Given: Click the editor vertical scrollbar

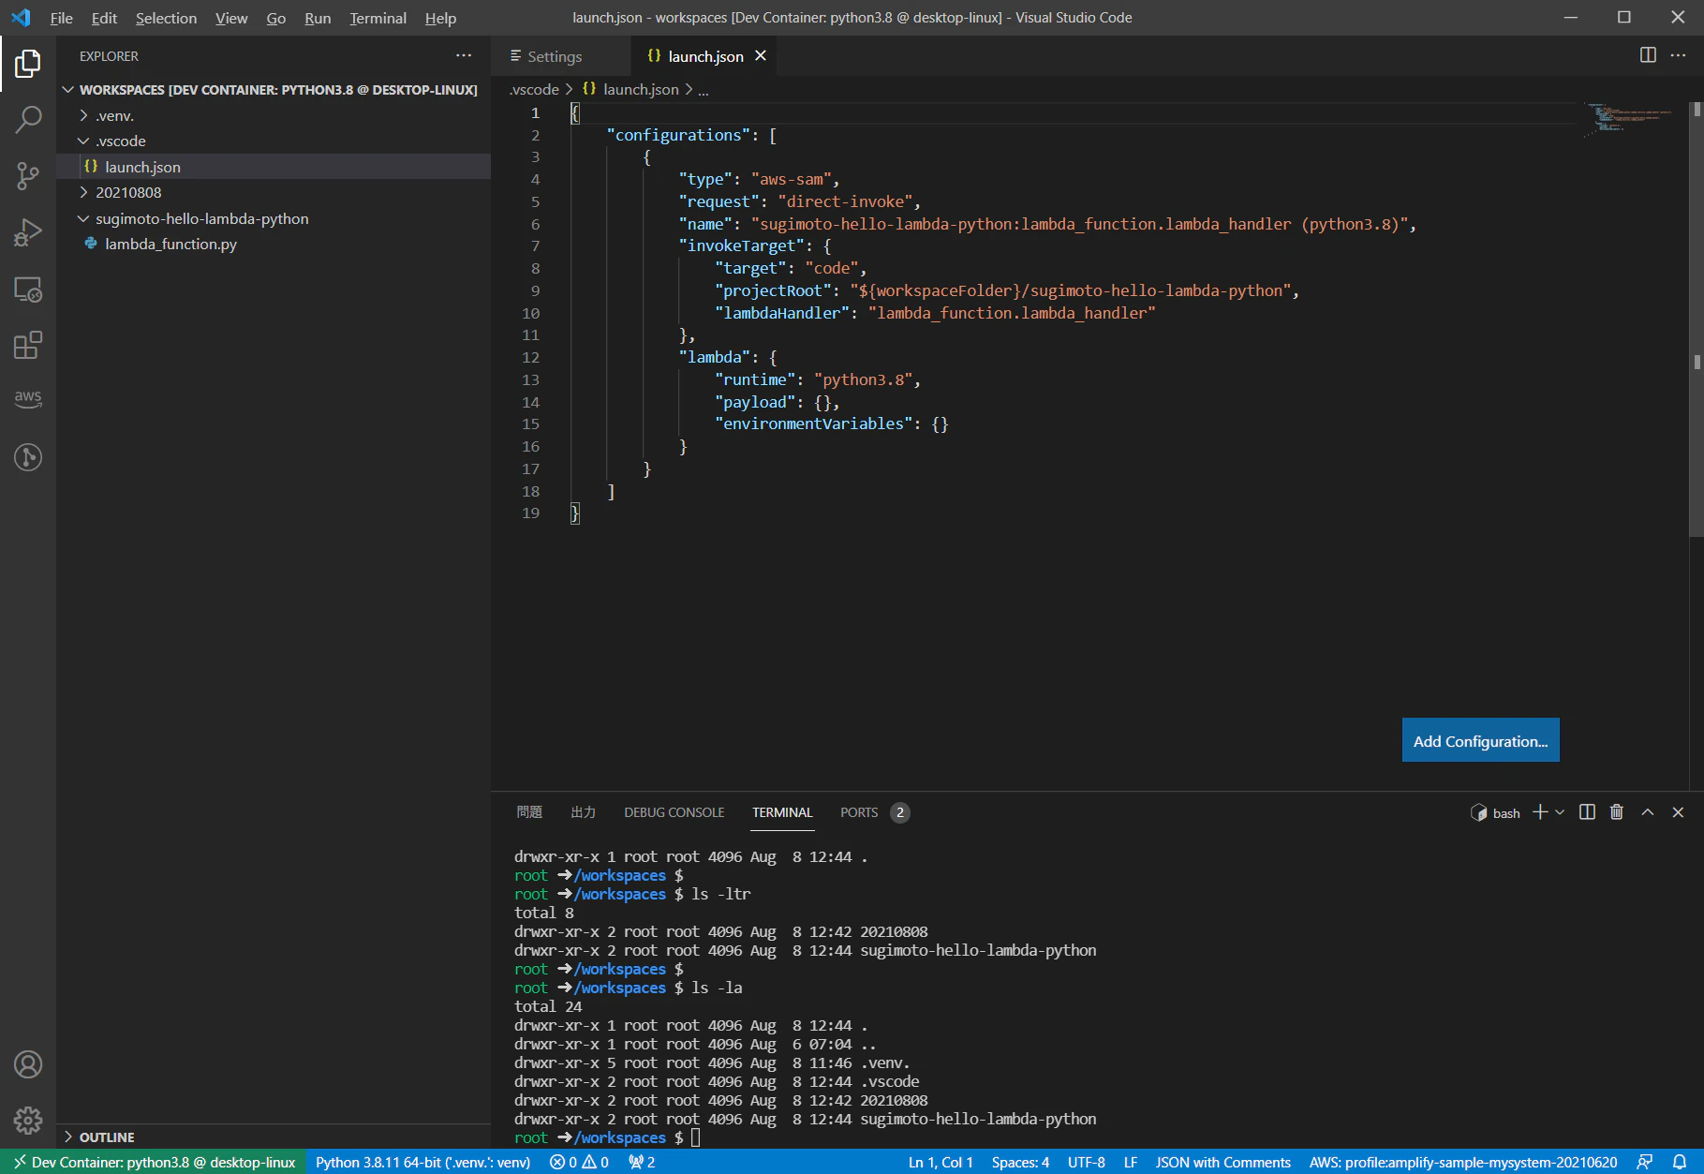Looking at the screenshot, I should tap(1697, 319).
